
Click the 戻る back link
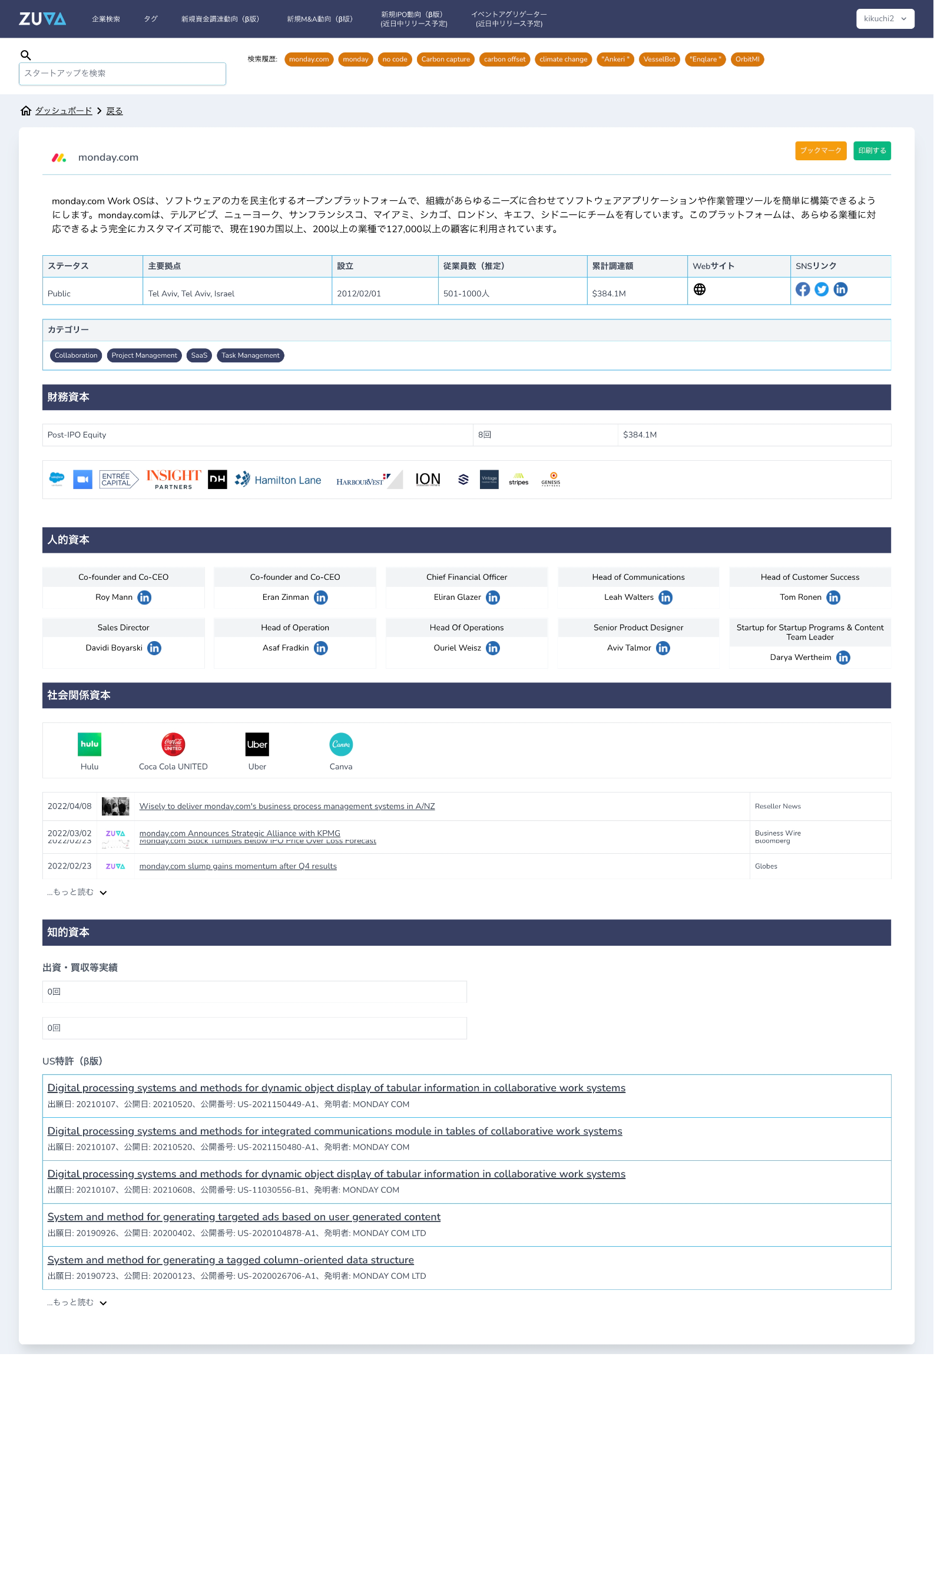coord(115,111)
